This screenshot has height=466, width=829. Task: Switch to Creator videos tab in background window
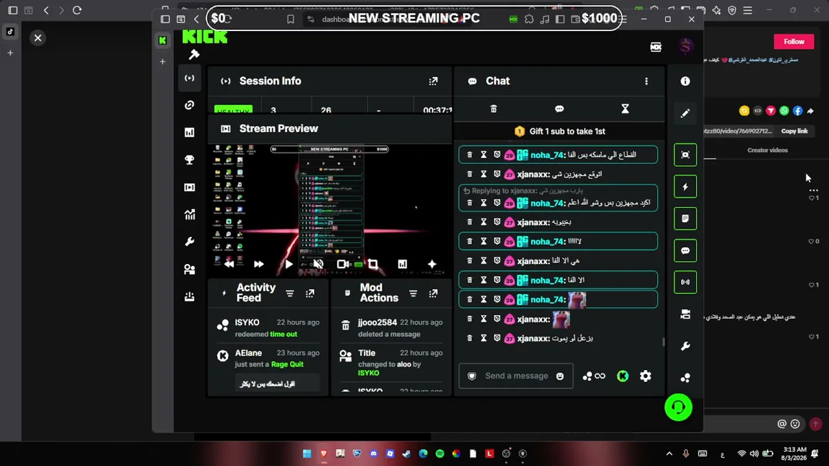767,150
